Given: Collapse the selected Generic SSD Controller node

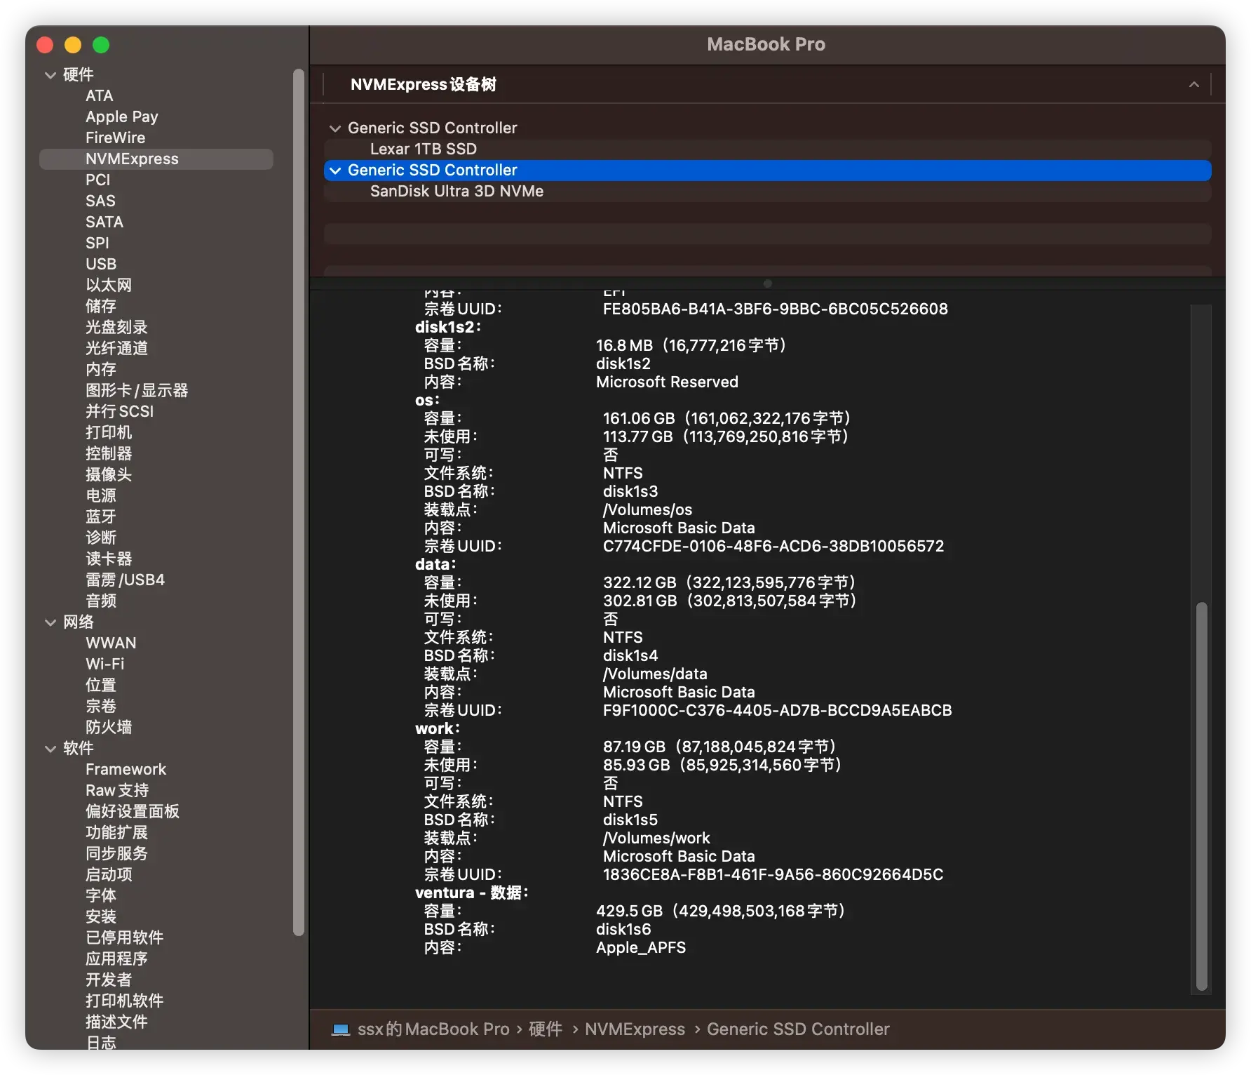Looking at the screenshot, I should click(x=335, y=171).
